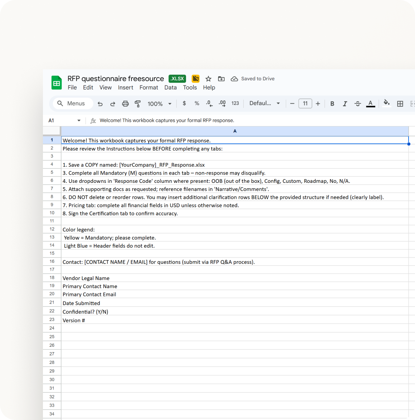Select the Paint format tool
This screenshot has width=415, height=420.
pos(138,104)
